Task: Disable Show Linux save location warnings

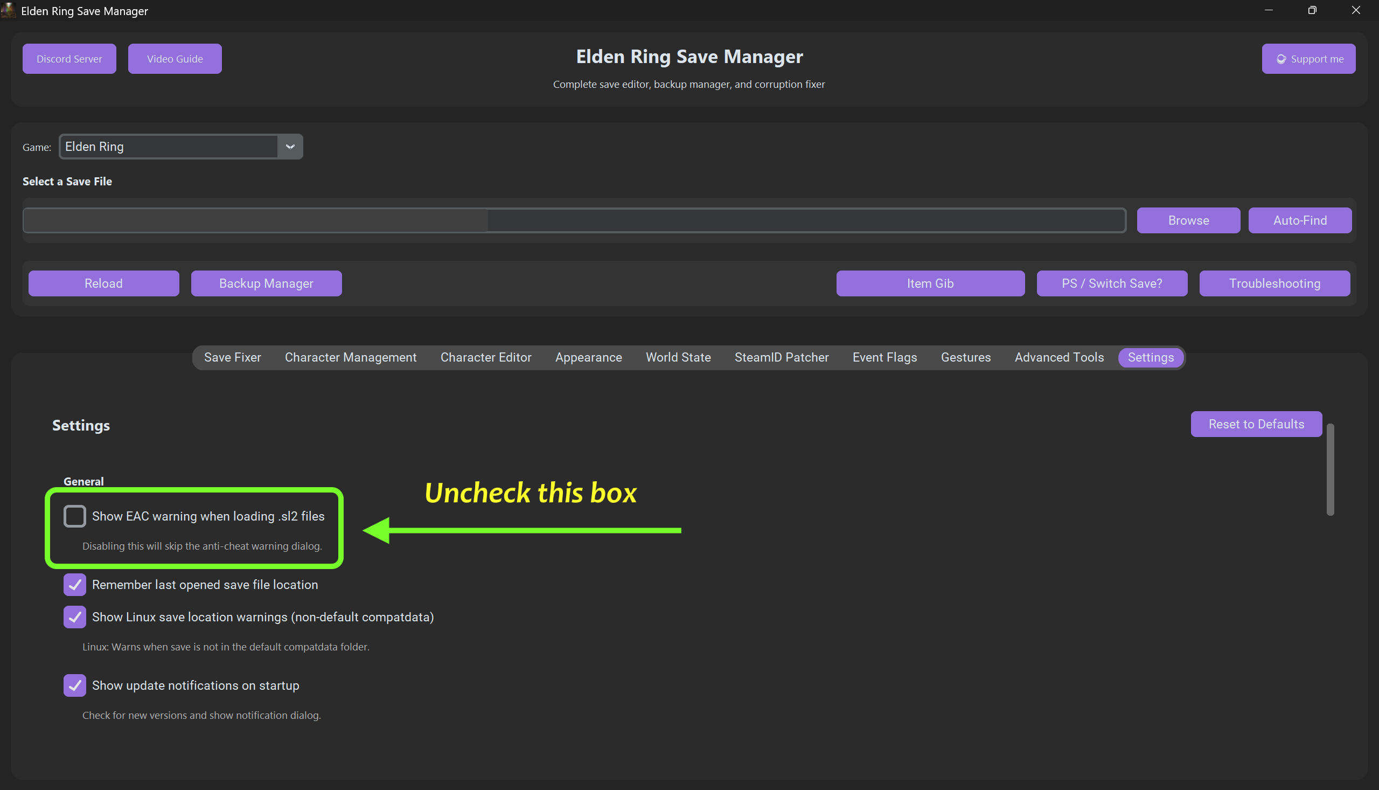Action: tap(75, 617)
